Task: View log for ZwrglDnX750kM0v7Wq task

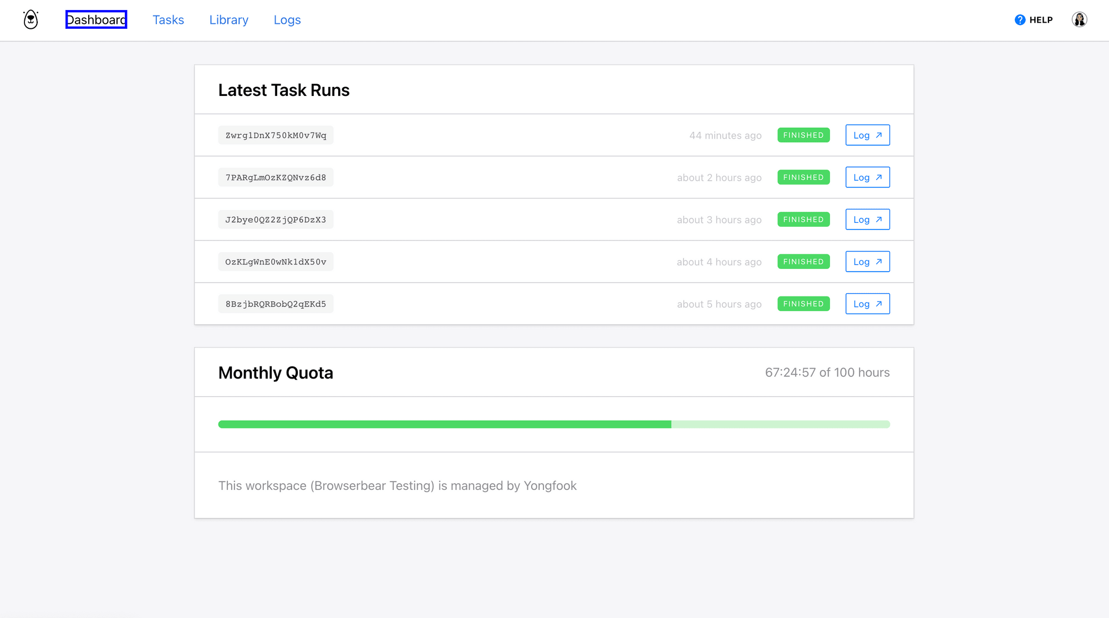Action: point(867,135)
